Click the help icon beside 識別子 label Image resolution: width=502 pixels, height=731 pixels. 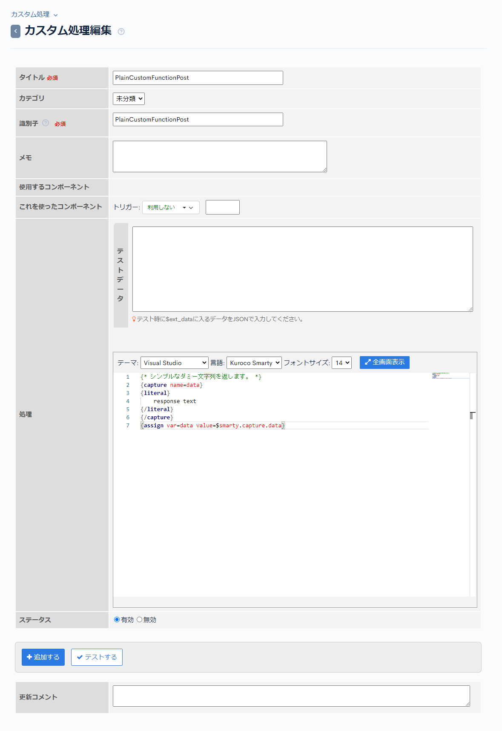point(46,123)
